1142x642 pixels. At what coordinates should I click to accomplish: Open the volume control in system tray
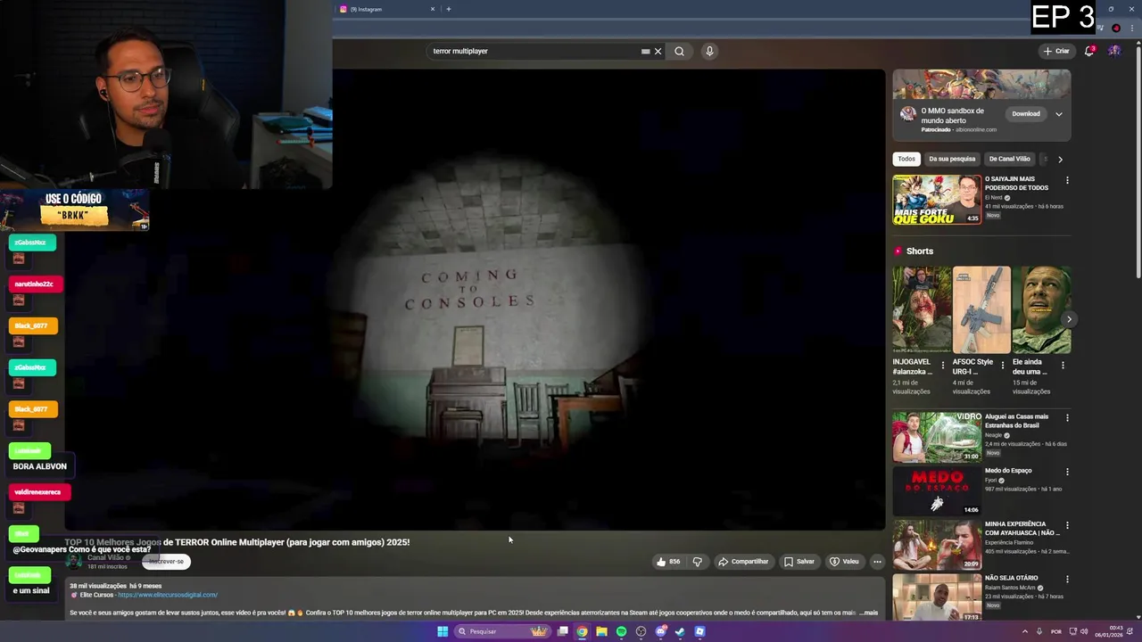(1084, 631)
